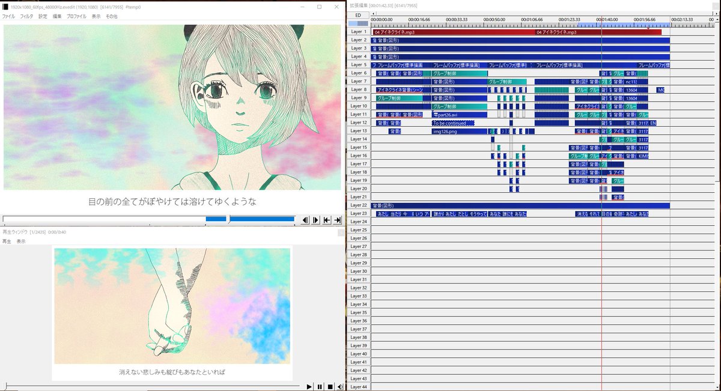Select the EN object on Layer 12
The image size is (721, 391).
tap(653, 123)
